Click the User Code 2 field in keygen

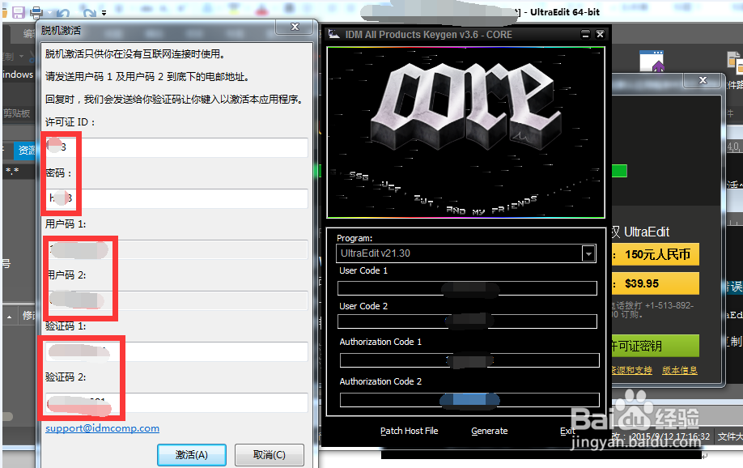pyautogui.click(x=467, y=321)
